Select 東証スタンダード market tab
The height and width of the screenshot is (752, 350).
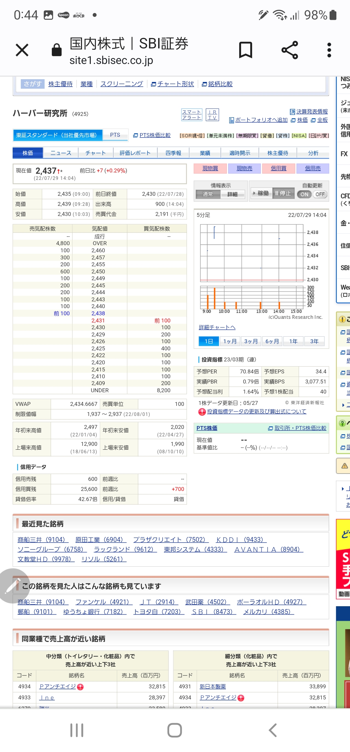58,135
